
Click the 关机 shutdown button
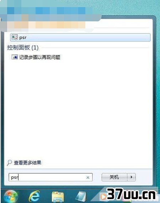pos(114,177)
